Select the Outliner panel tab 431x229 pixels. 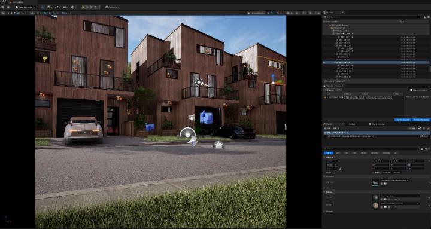point(333,13)
